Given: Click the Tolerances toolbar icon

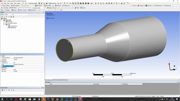Looking at the screenshot, I should [165, 6].
